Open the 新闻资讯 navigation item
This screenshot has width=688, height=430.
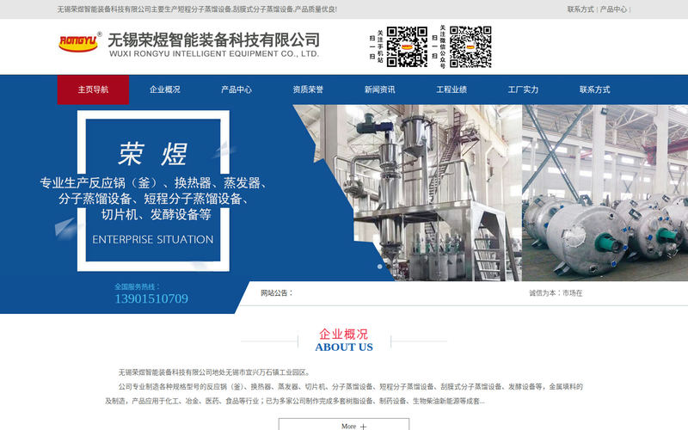379,89
